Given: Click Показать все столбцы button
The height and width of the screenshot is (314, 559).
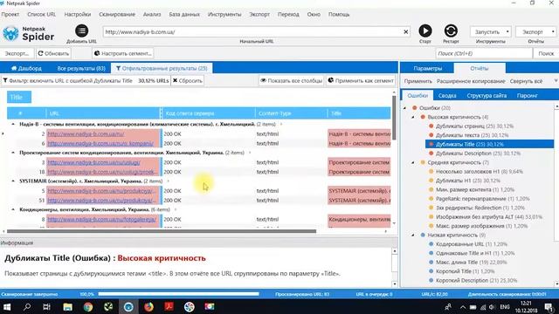Looking at the screenshot, I should point(291,81).
